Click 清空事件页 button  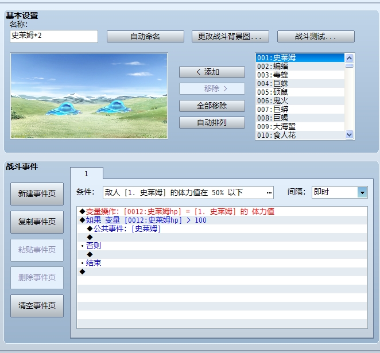[x=37, y=305]
